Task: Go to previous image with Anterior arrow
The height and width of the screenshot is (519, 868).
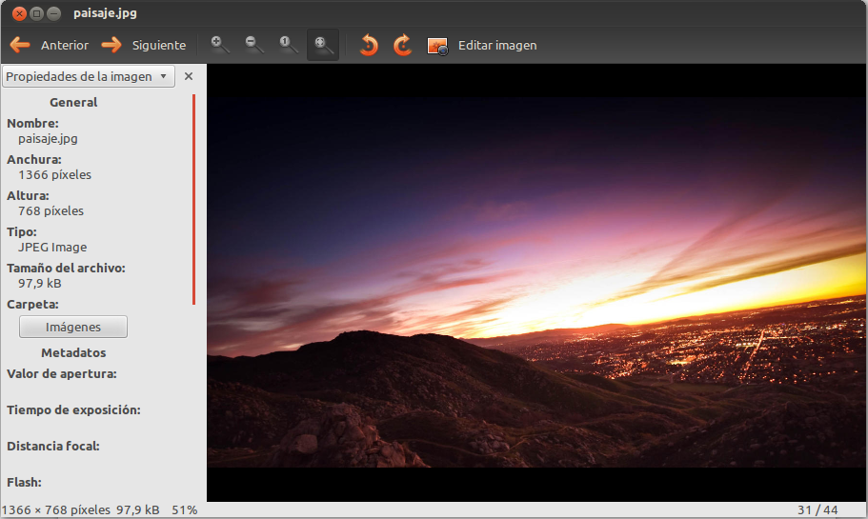Action: [20, 45]
